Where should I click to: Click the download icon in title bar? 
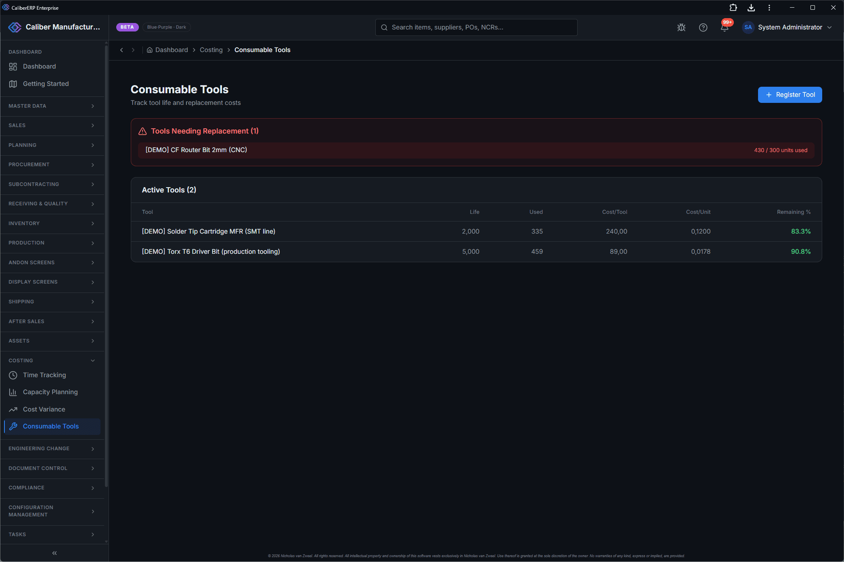[x=751, y=8]
